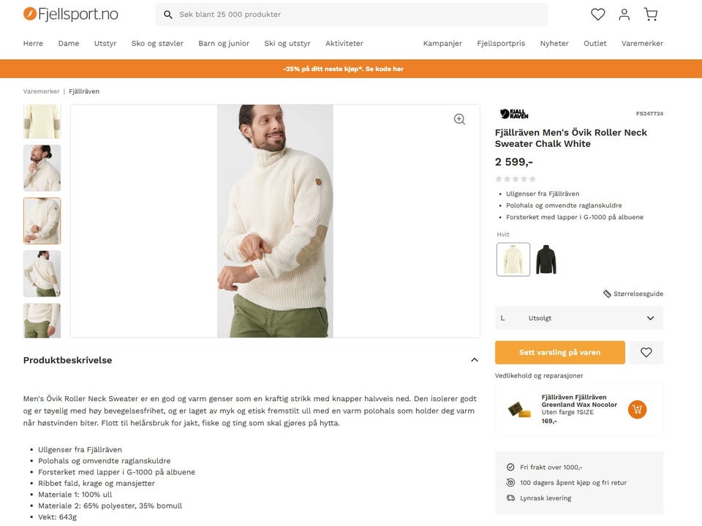
Task: Click the Fjellsport.no logo
Action: 71,15
